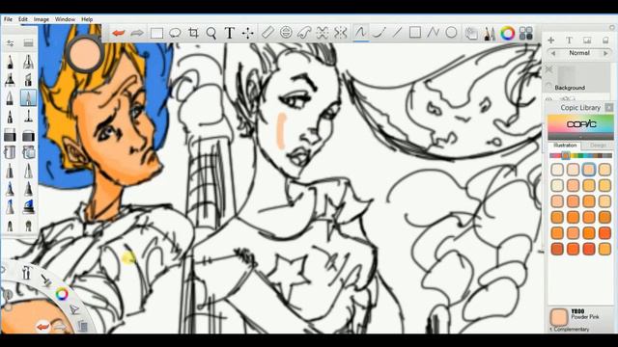Viewport: 618px width, 347px height.
Task: Click the clear layer icon in Layer Editor
Action: point(605,40)
